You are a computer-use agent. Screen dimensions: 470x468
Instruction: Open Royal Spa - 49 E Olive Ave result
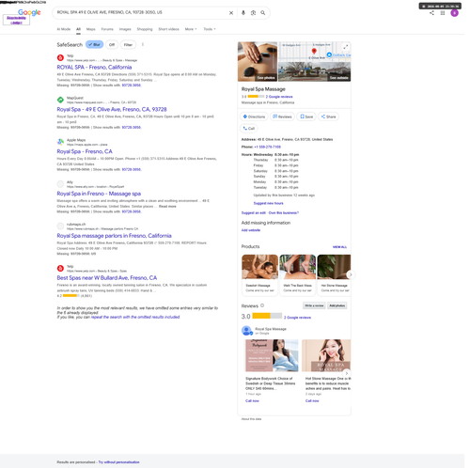click(112, 109)
